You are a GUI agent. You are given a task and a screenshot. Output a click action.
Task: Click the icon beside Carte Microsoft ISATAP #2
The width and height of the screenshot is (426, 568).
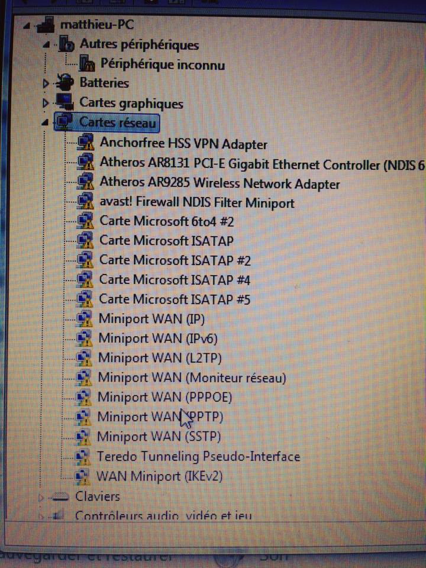(x=85, y=260)
